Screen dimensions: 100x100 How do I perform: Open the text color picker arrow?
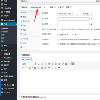coord(32,68)
